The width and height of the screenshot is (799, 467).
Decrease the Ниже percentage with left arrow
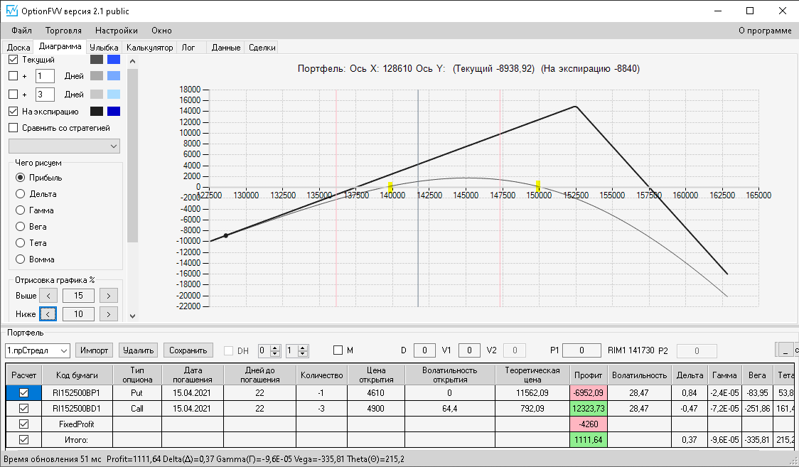[x=48, y=314]
